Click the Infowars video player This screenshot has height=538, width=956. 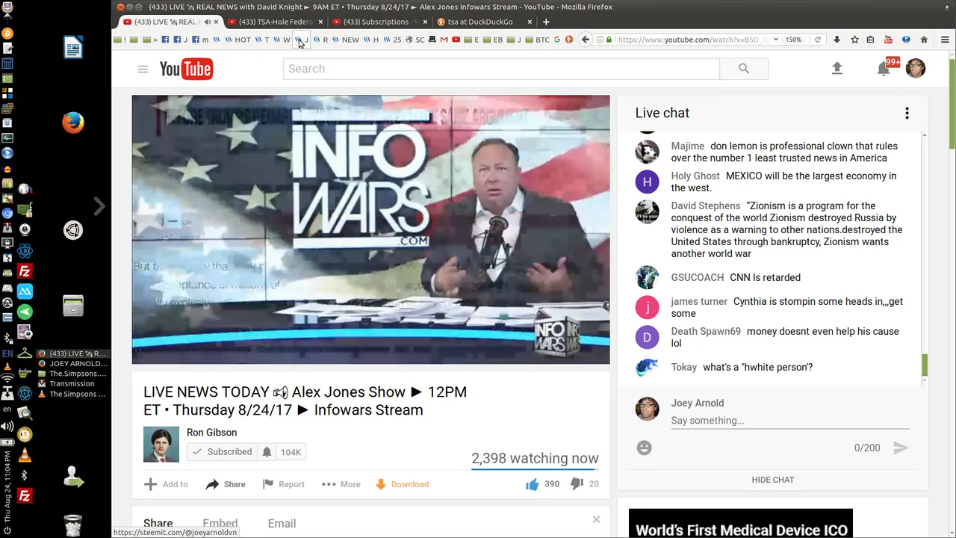[370, 229]
